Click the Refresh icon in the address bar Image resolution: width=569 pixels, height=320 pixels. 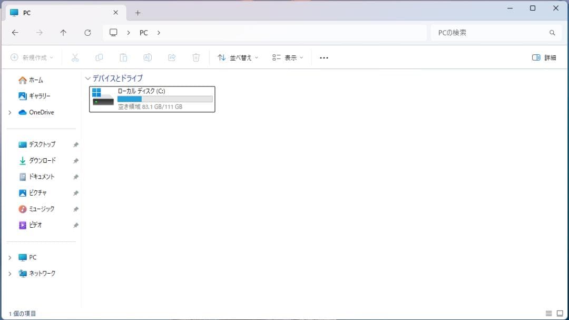coord(87,32)
